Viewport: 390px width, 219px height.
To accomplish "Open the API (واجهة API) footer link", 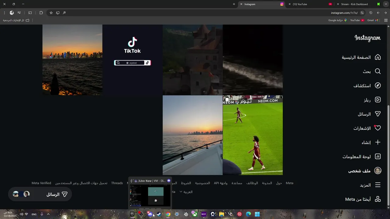I will pyautogui.click(x=221, y=183).
